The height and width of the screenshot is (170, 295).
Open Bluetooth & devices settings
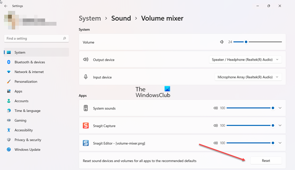coord(29,62)
